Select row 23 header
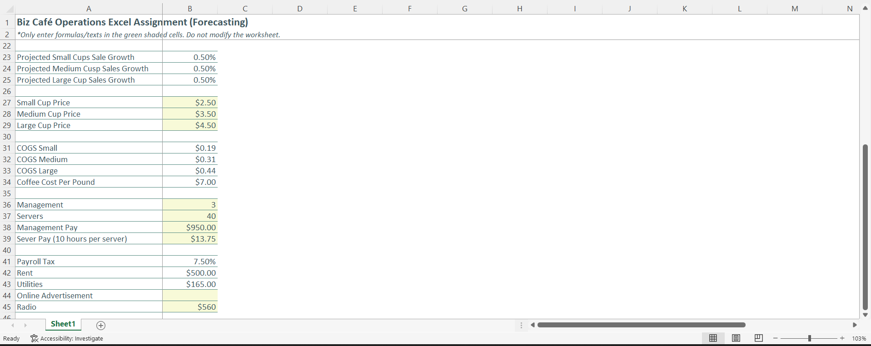The height and width of the screenshot is (346, 871). (x=7, y=57)
